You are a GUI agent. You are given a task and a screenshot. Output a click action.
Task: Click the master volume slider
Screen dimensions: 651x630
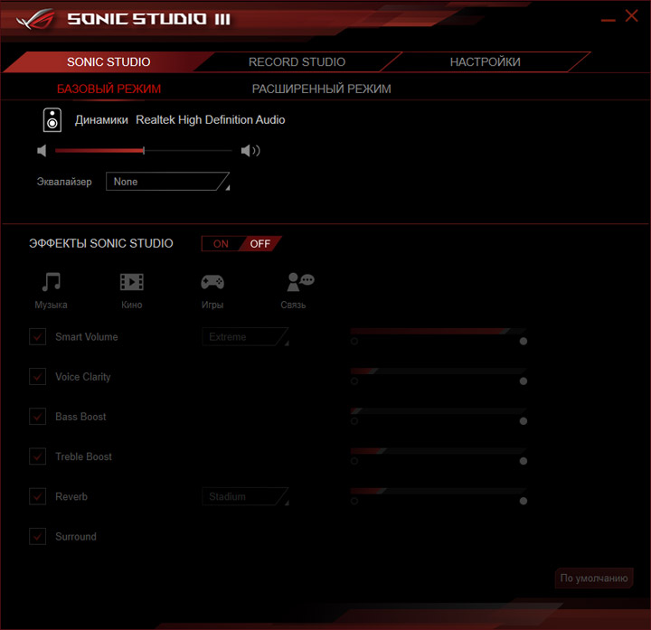coord(143,151)
